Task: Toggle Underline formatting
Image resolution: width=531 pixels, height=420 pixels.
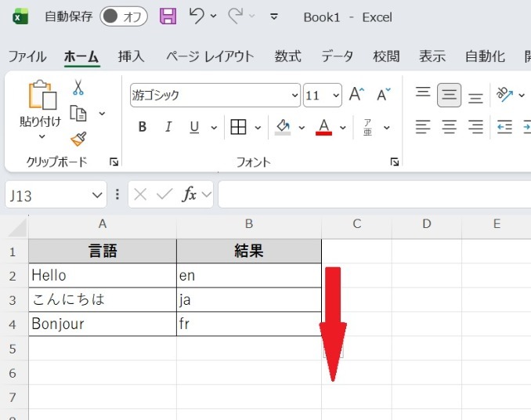Action: pos(194,127)
